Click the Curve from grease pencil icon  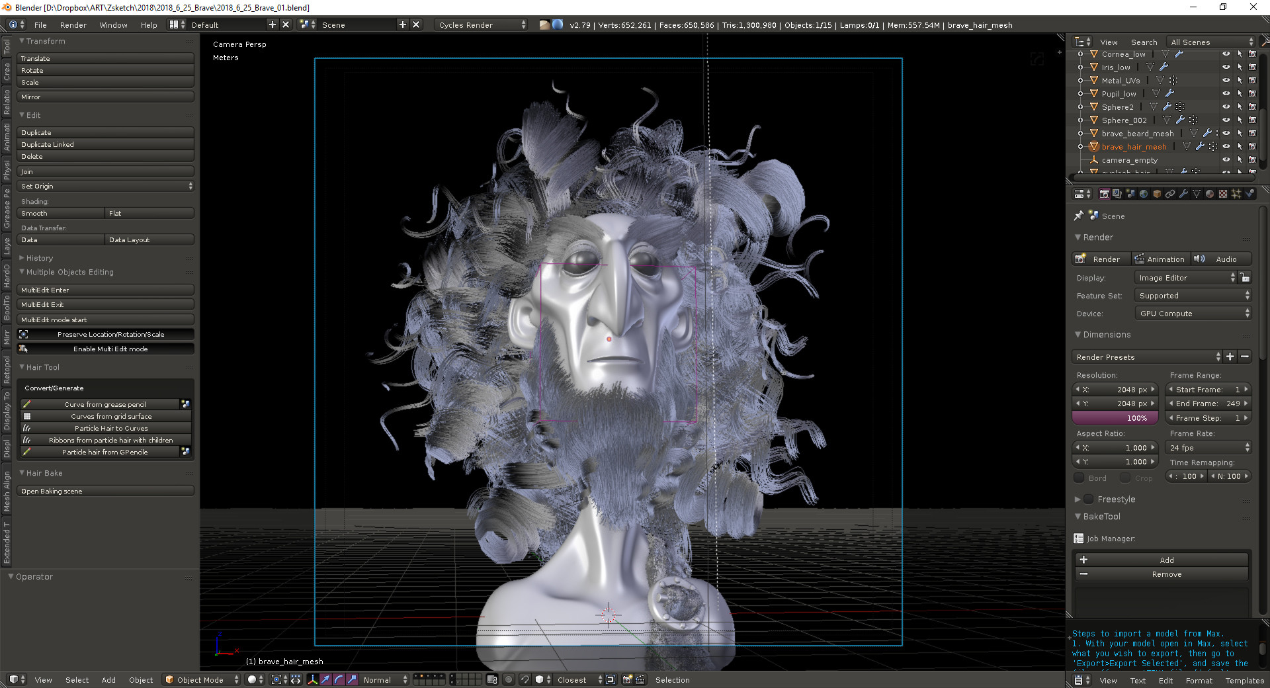point(26,404)
